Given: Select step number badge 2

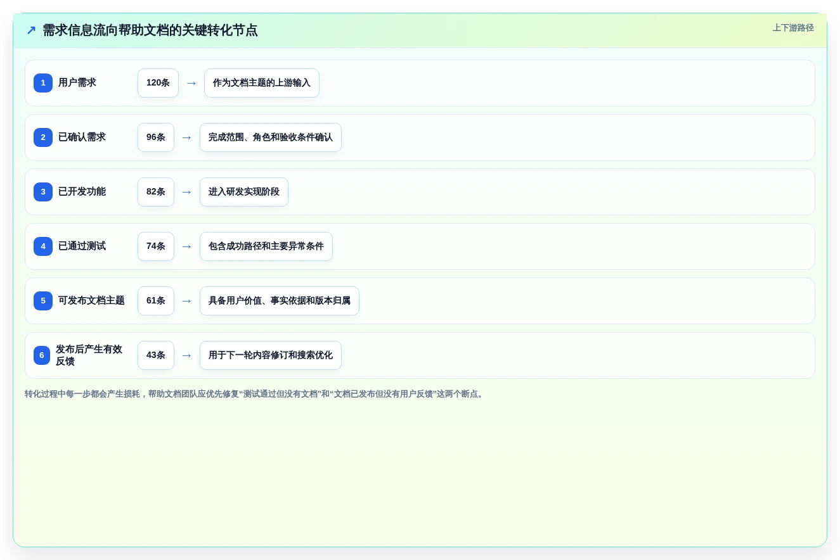Looking at the screenshot, I should [x=43, y=137].
